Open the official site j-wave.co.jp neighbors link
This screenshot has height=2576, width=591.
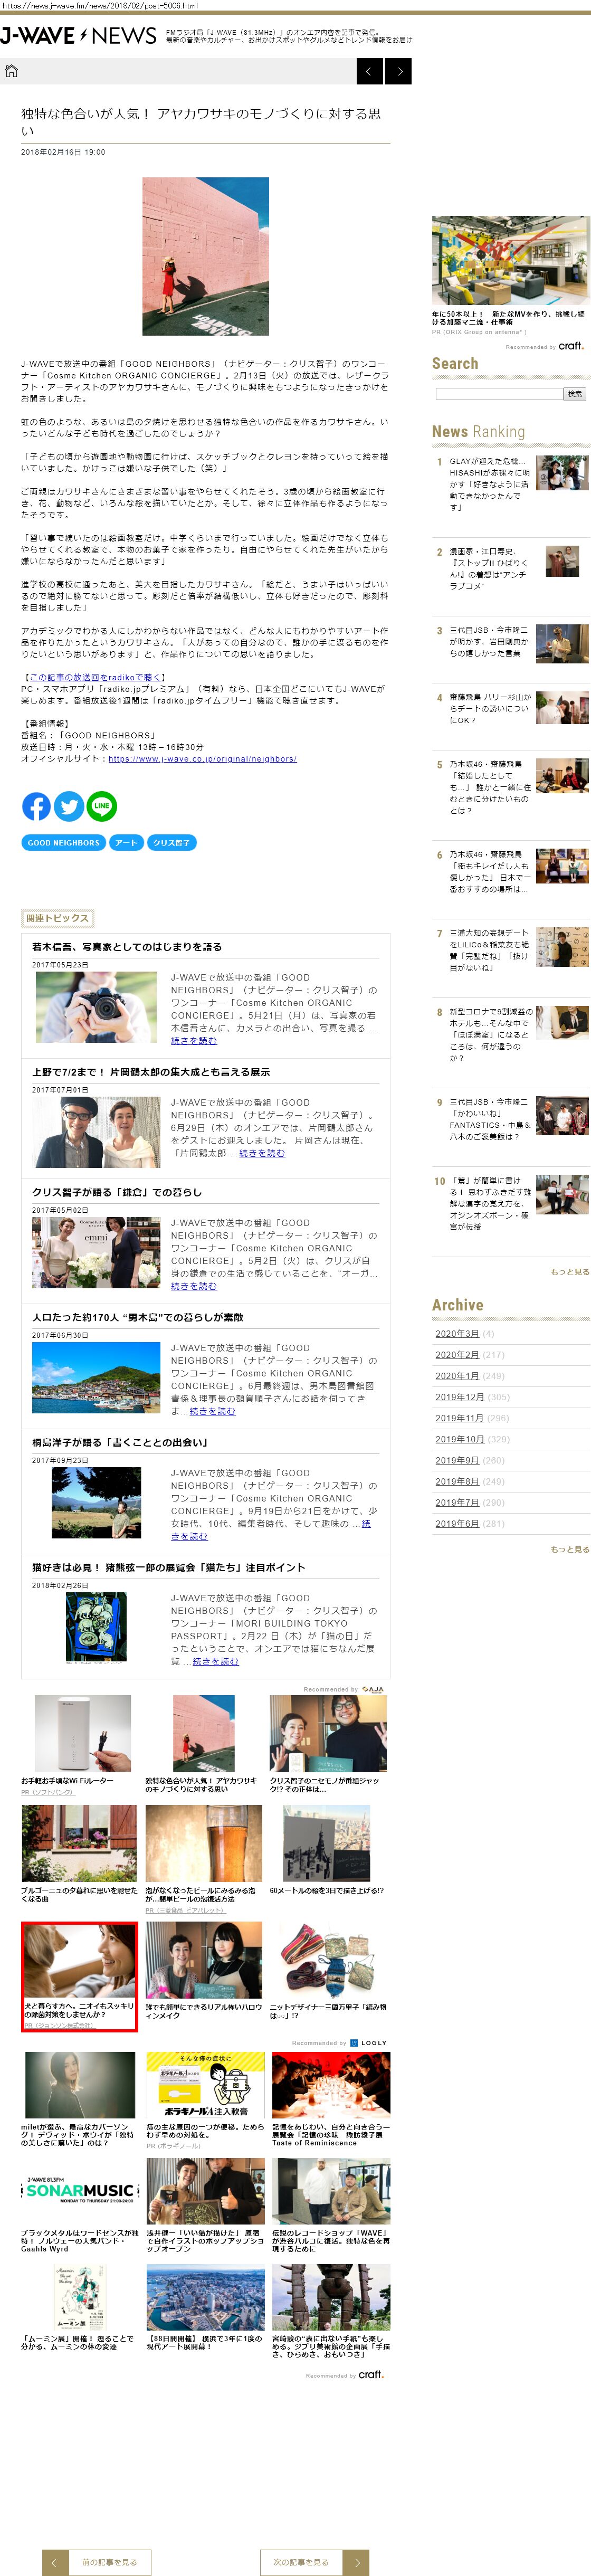click(x=202, y=759)
